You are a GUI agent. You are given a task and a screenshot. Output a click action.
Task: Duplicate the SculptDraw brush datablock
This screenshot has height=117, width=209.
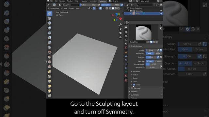coord(154,42)
